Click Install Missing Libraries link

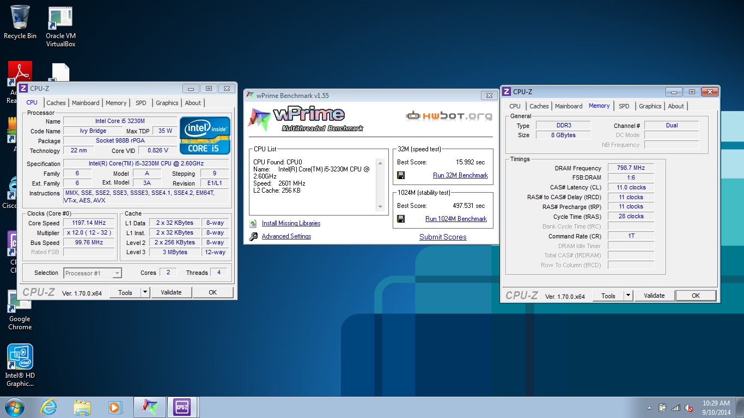pyautogui.click(x=291, y=223)
